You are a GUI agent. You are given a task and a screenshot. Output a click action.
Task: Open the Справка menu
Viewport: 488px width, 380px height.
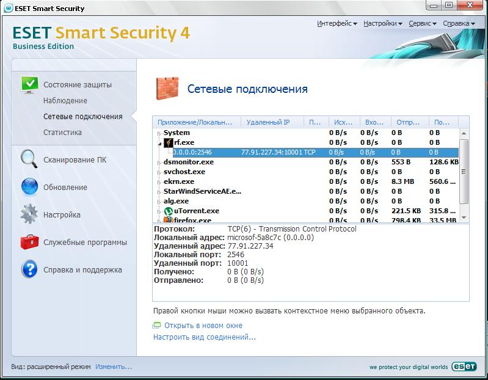tap(459, 24)
